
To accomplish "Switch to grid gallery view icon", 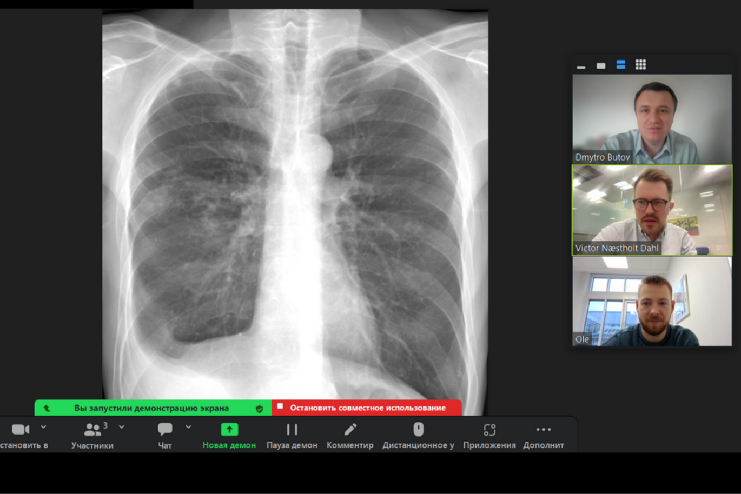I will (x=641, y=65).
